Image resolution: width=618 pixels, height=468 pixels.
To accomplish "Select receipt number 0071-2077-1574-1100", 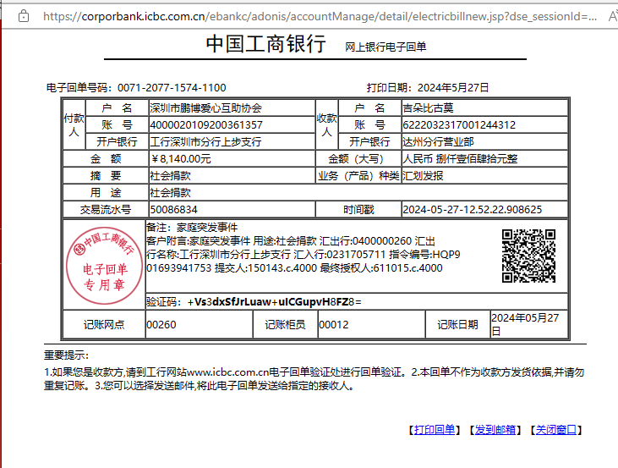I will (x=172, y=88).
